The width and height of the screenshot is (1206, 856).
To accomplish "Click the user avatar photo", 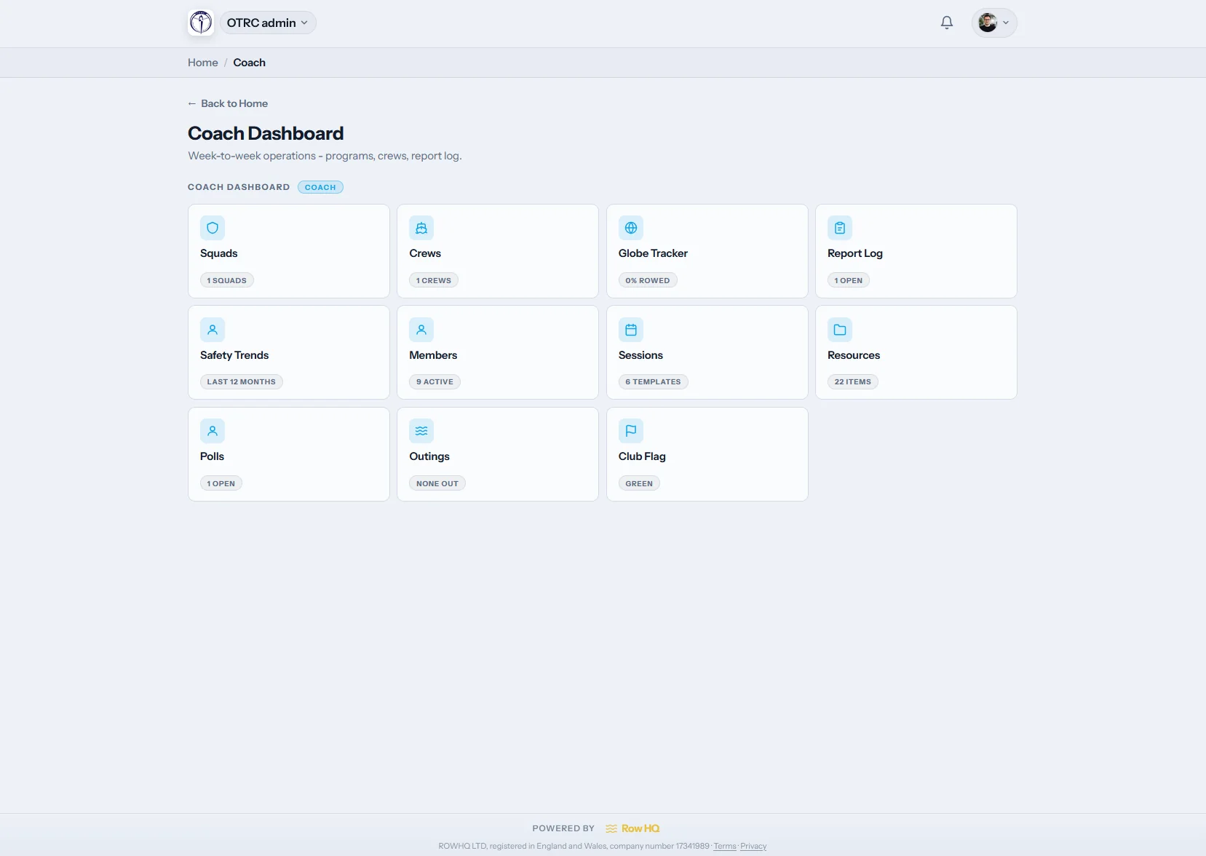I will point(988,23).
